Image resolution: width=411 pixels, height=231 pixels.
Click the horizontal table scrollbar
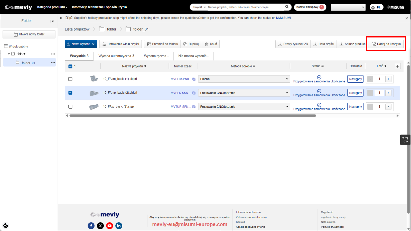point(193,116)
